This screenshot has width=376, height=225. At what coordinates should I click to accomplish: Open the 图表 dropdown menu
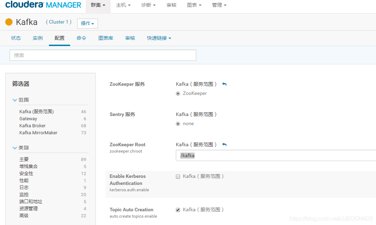194,5
